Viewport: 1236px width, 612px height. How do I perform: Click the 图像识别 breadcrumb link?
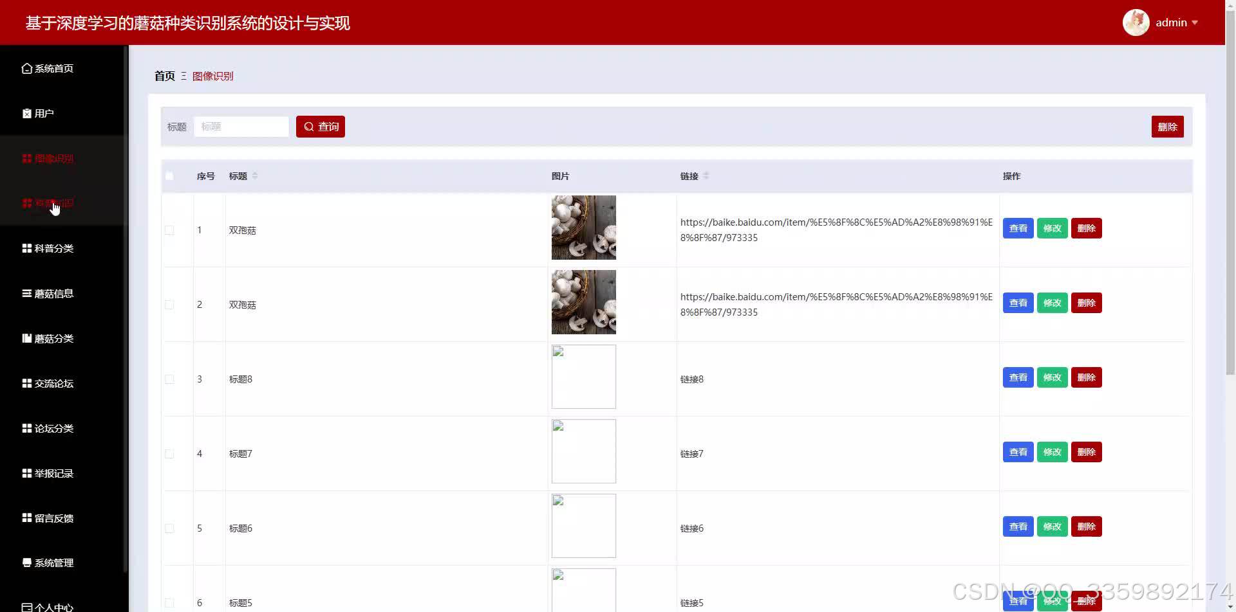tap(212, 76)
